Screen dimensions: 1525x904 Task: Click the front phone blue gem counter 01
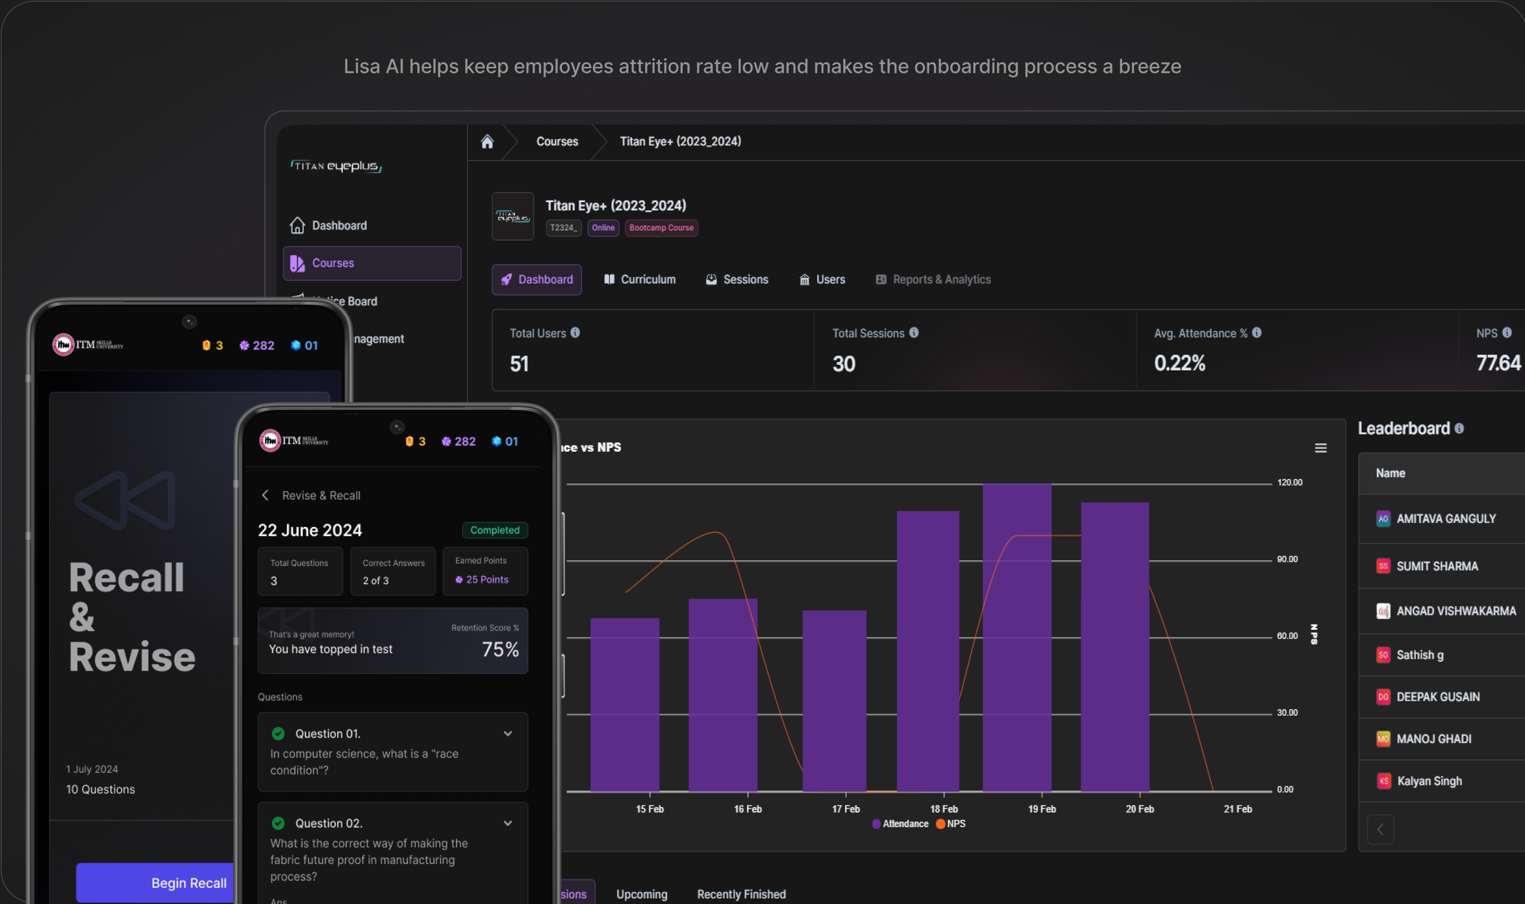[x=504, y=441]
